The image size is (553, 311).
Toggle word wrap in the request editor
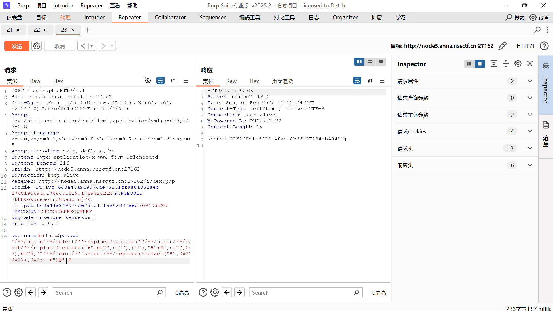(161, 81)
